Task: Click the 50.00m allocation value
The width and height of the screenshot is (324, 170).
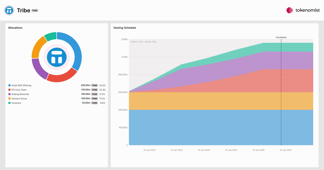Action: [x=86, y=103]
